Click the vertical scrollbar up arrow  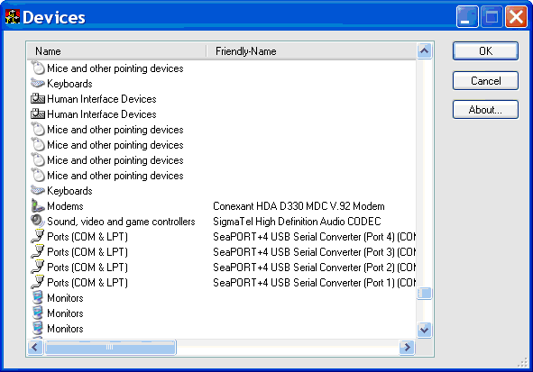click(424, 51)
